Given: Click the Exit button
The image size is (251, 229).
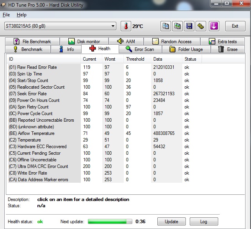Looking at the screenshot, I should [235, 26].
